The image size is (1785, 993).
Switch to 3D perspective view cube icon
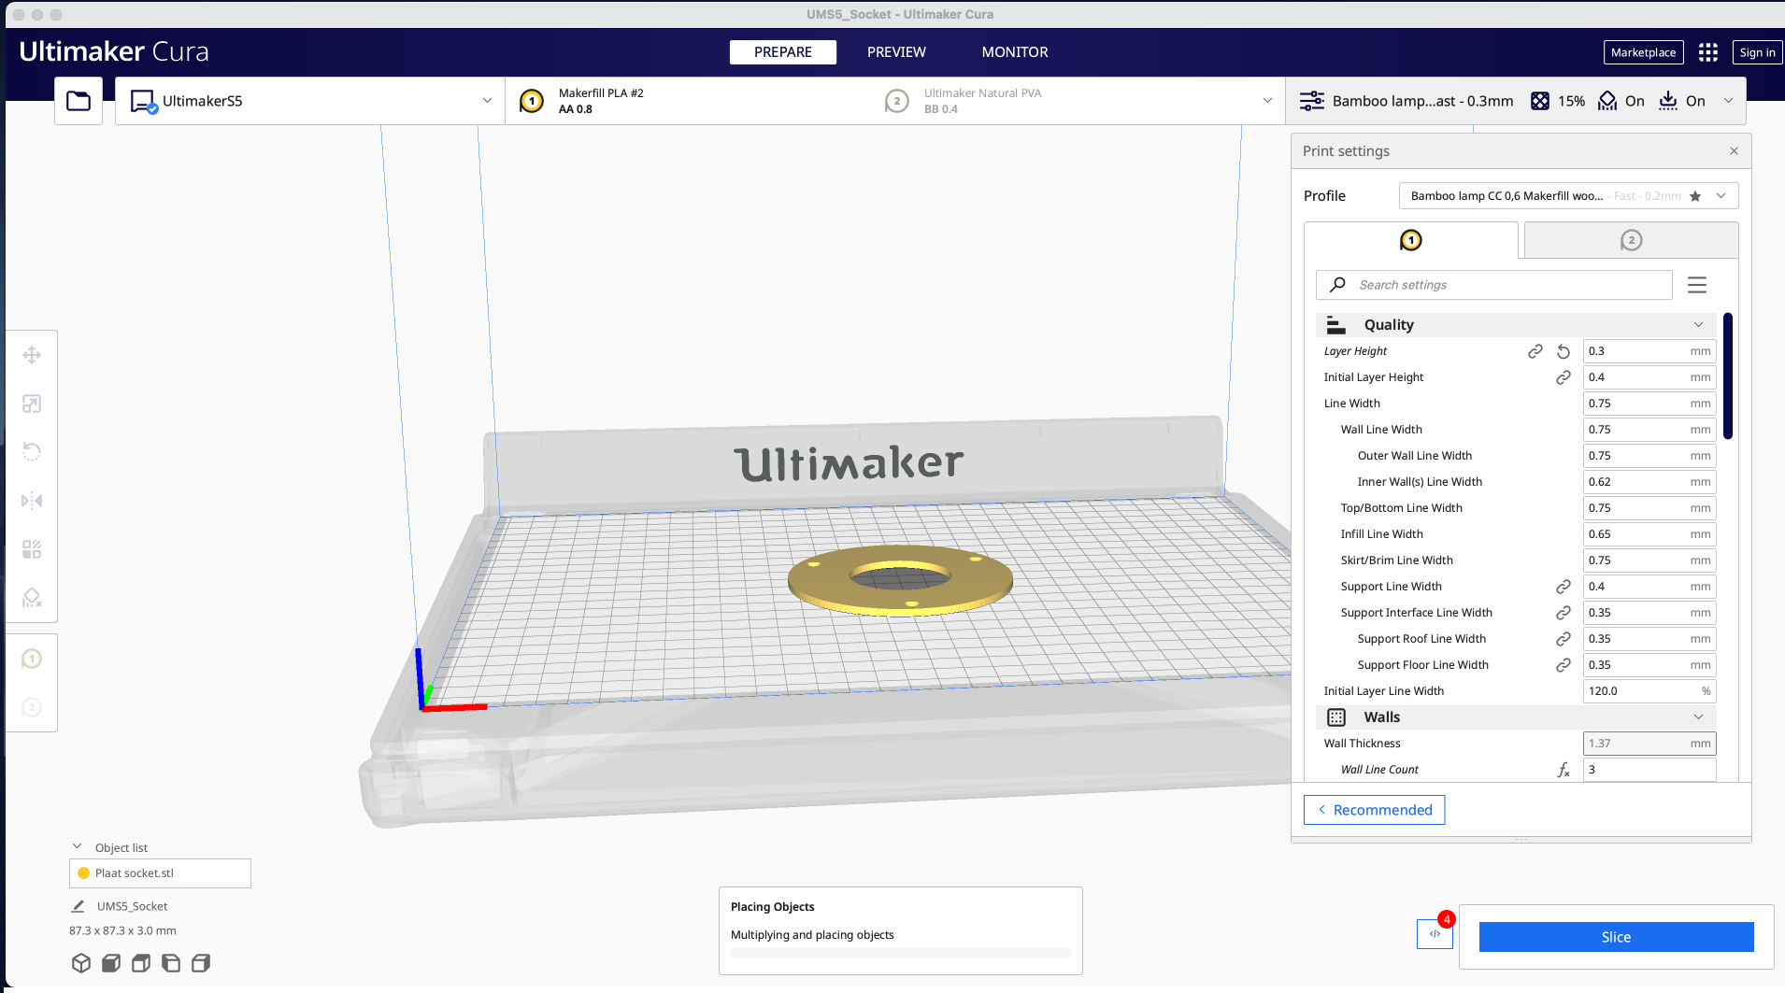pos(81,963)
